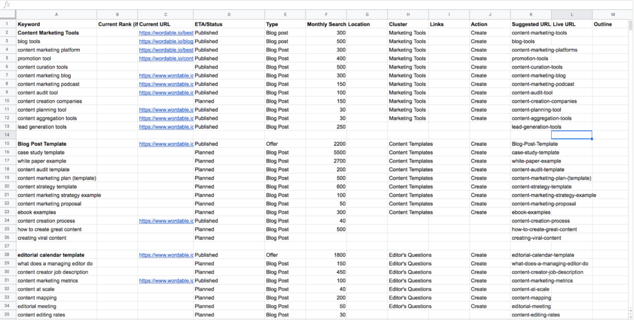Click the "ETA/Status" header cell
634x320 pixels.
tap(229, 24)
